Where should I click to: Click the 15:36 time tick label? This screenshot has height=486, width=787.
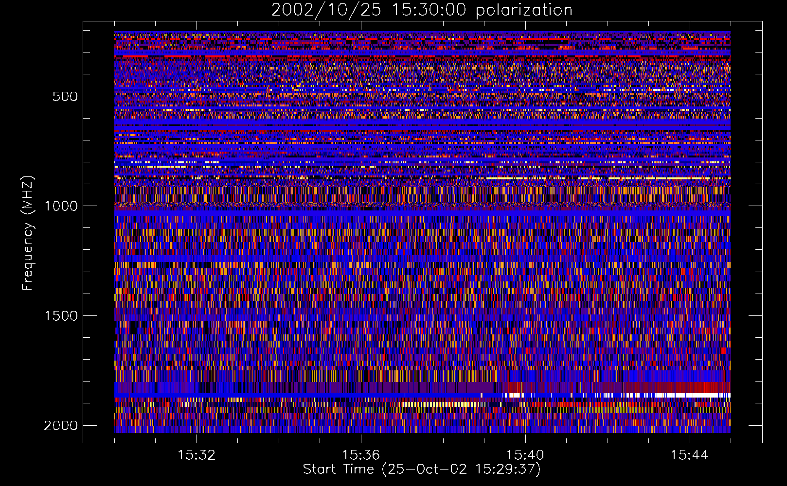pos(361,455)
